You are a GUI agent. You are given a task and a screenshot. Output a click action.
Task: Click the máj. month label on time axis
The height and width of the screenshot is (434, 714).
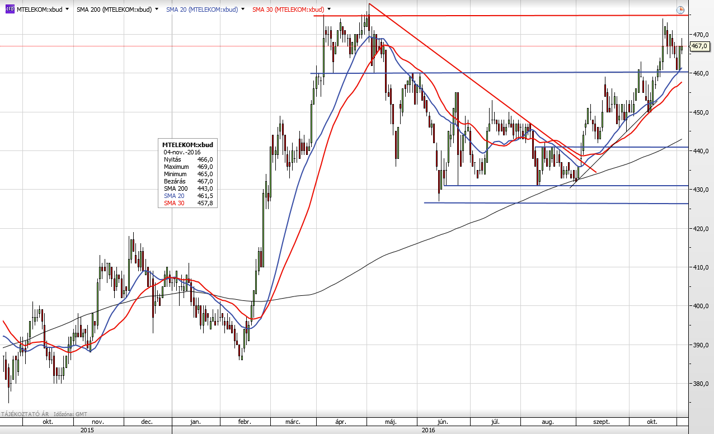point(390,422)
